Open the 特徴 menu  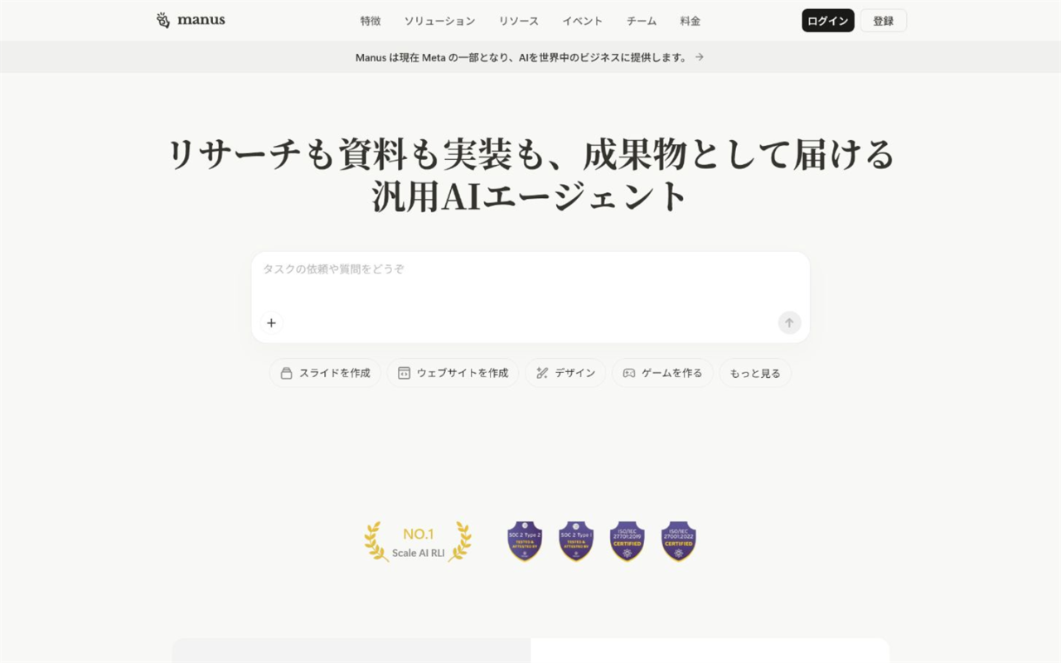pos(371,21)
